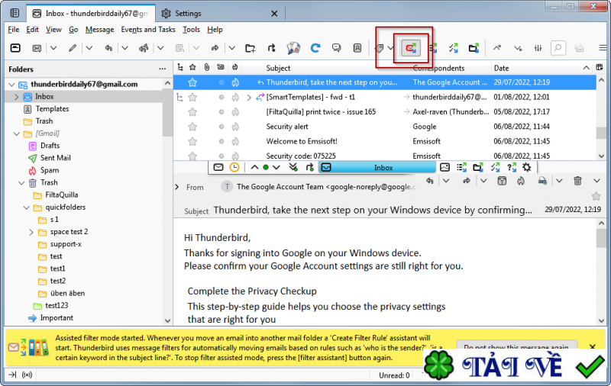Click the Write message pencil icon
The width and height of the screenshot is (611, 386).
[72, 48]
